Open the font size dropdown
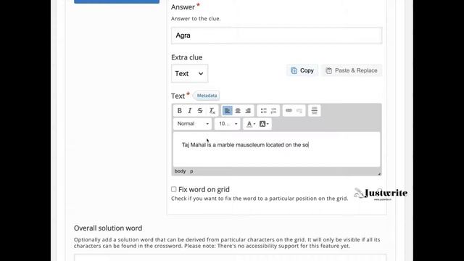464x261 pixels. pyautogui.click(x=228, y=124)
